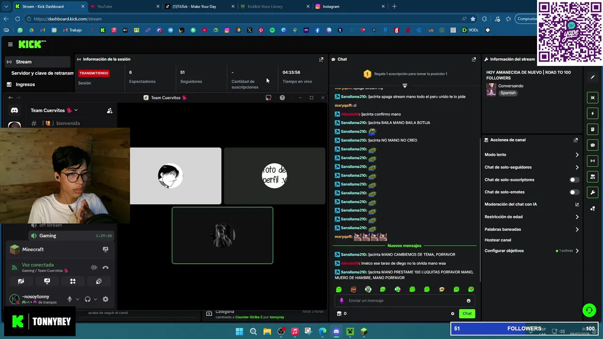
Task: Open chat shop icon showing 0
Action: 342,314
